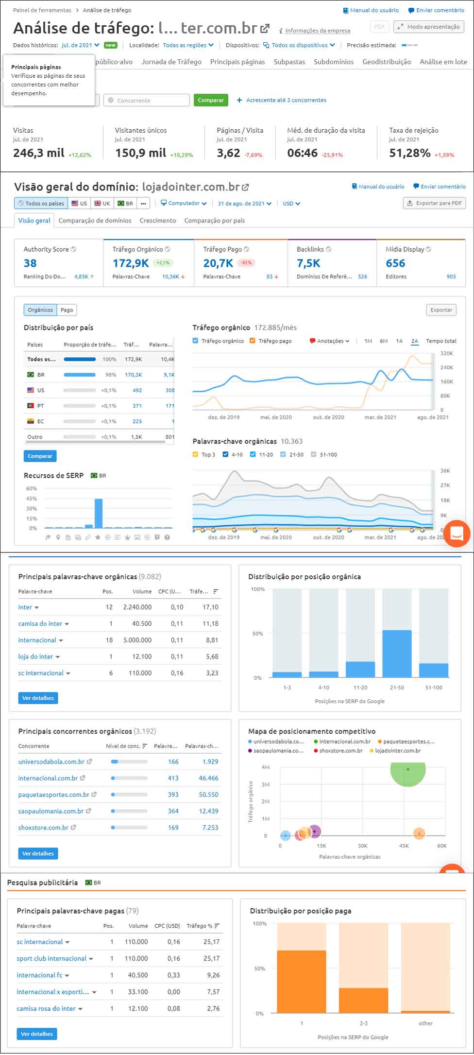Click the info icon beside Authority Score
Viewport: 474px width, 1055px height.
coord(74,249)
